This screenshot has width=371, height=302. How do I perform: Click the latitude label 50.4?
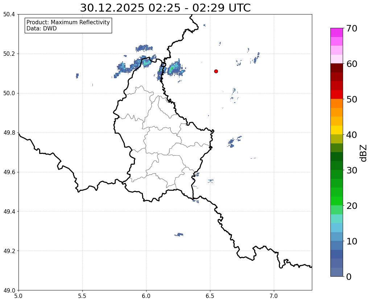9,14
